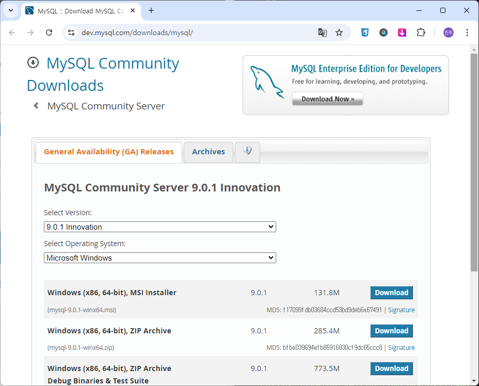Viewport: 479px width, 386px height.
Task: Click Download Now button in Enterprise banner
Action: 327,99
